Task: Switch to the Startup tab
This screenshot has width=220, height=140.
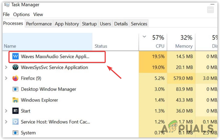Action: (89, 24)
